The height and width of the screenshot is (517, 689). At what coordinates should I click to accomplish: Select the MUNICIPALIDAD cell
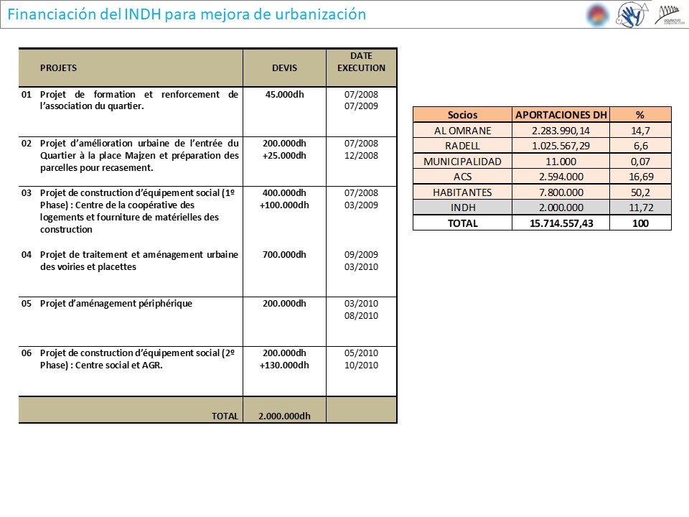(462, 162)
